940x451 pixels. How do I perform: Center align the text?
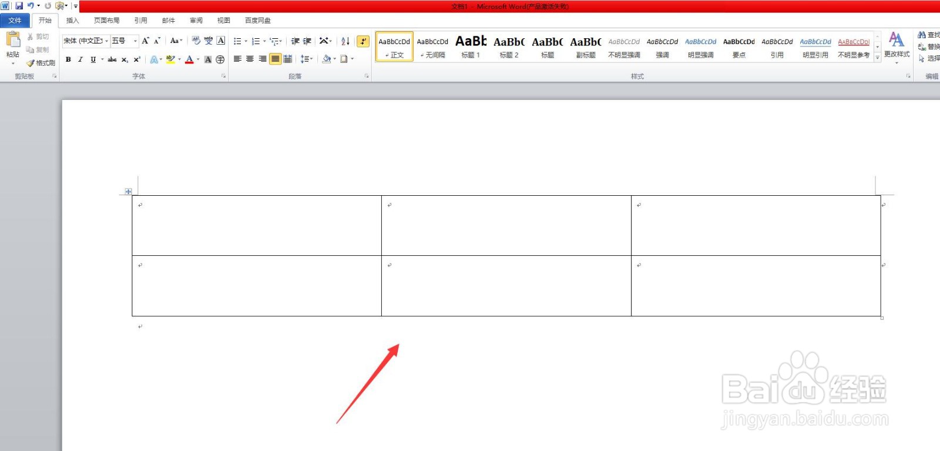click(250, 59)
